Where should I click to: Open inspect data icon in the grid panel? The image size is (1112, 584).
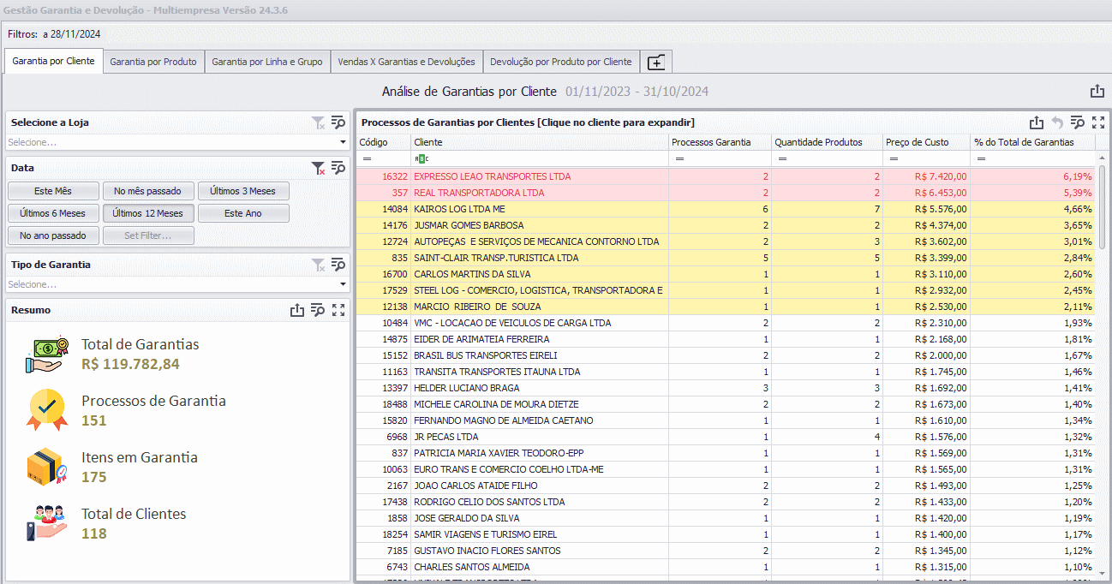click(x=1078, y=122)
